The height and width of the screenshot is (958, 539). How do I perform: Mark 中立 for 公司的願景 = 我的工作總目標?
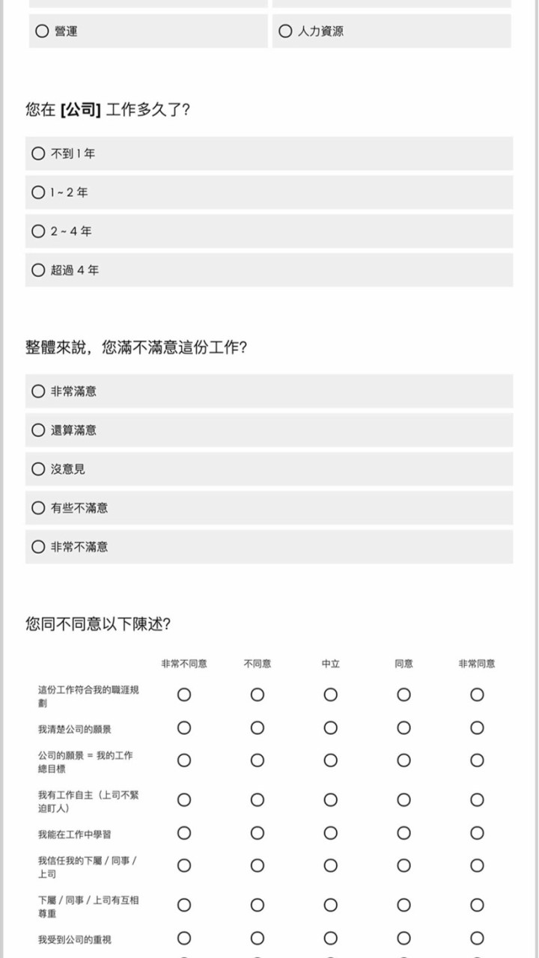[330, 761]
